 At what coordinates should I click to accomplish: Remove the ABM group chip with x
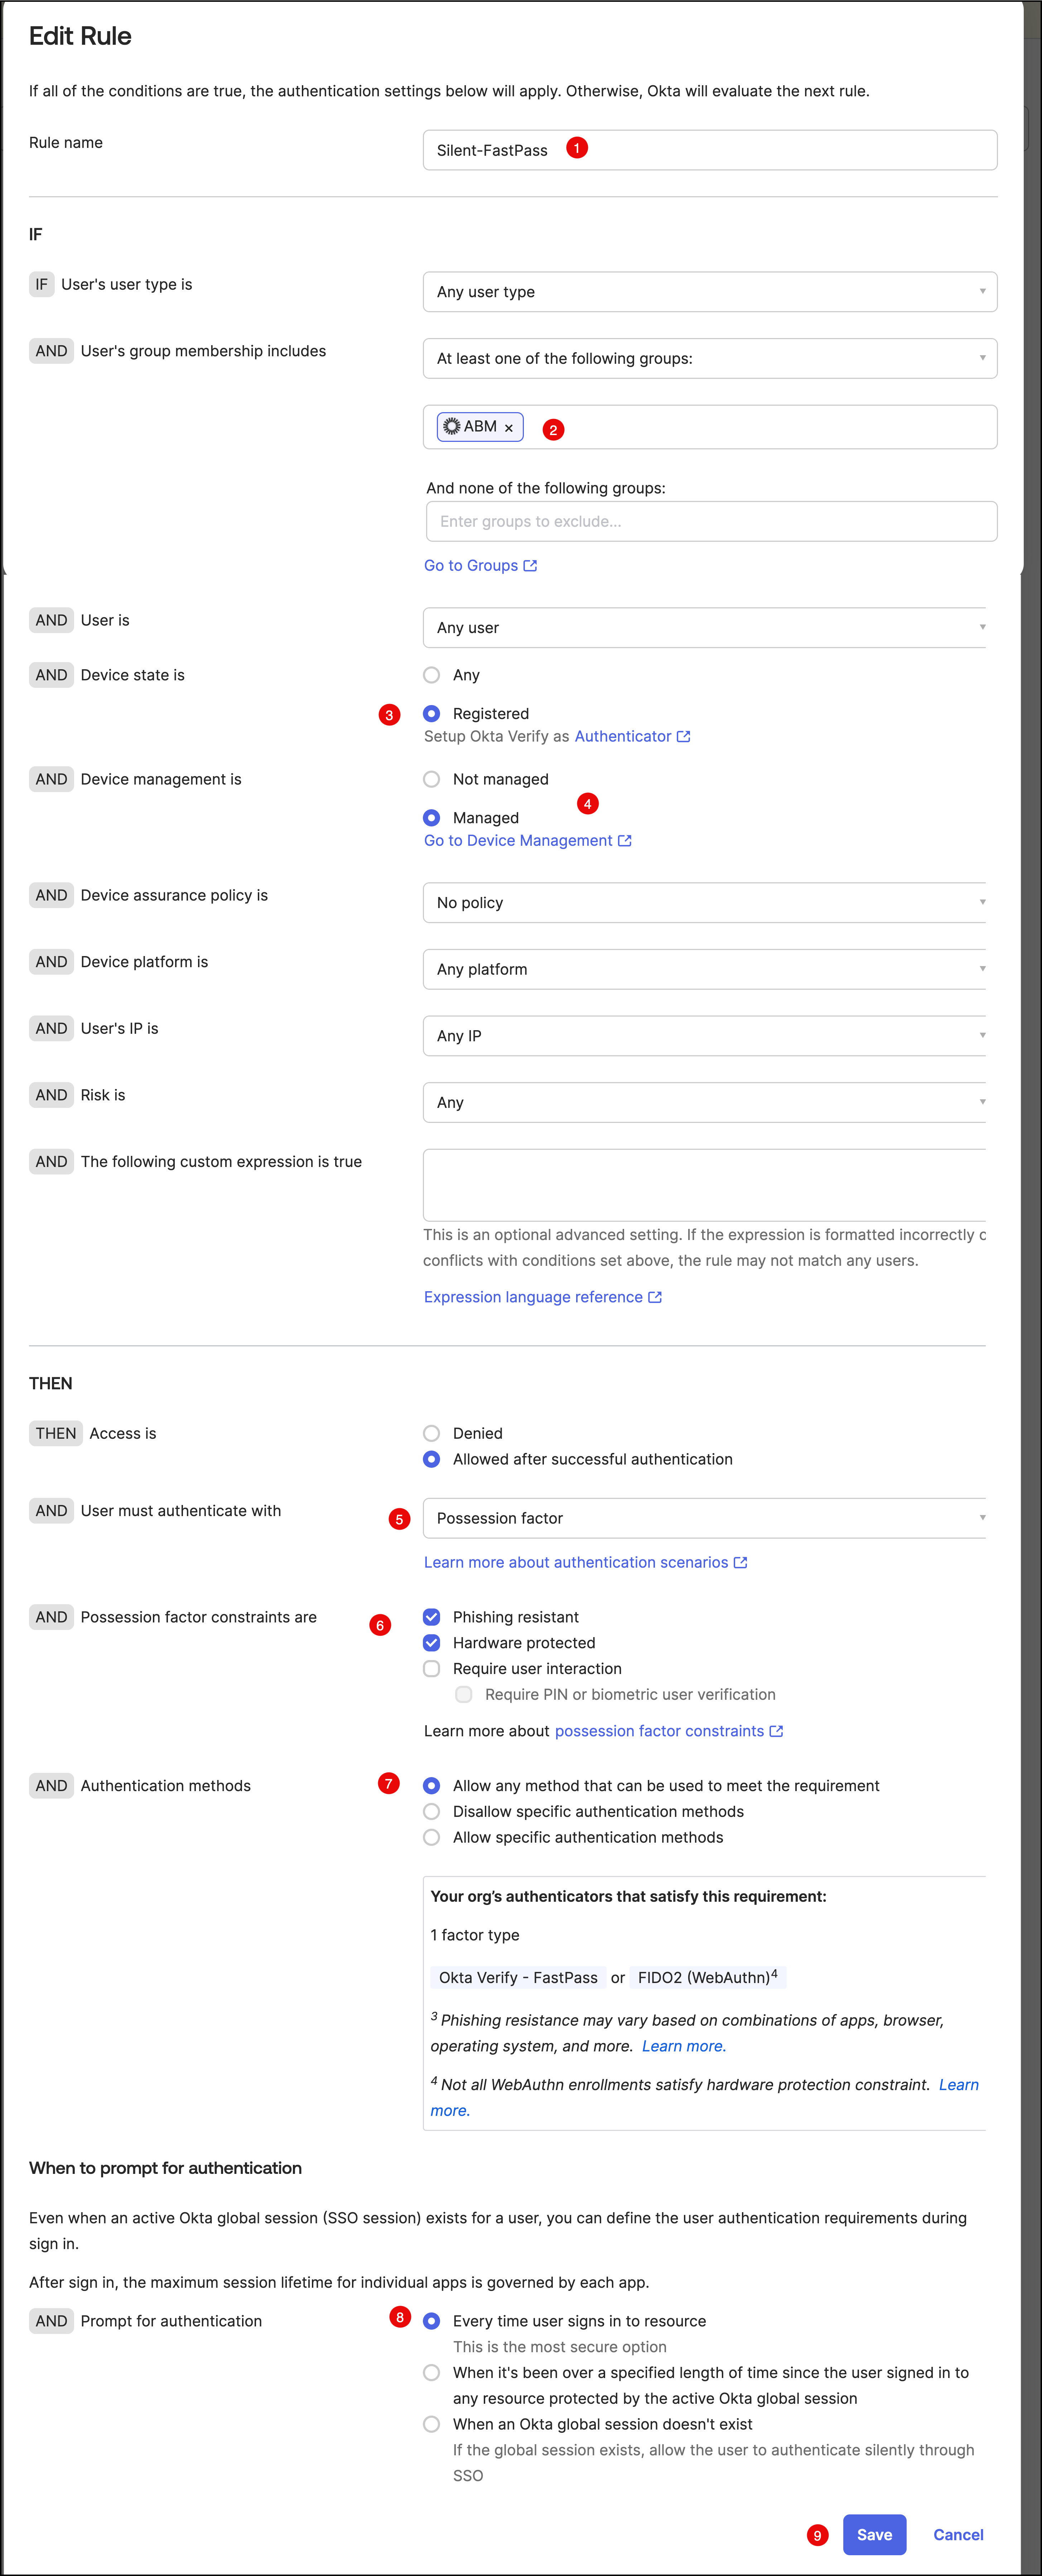point(509,428)
